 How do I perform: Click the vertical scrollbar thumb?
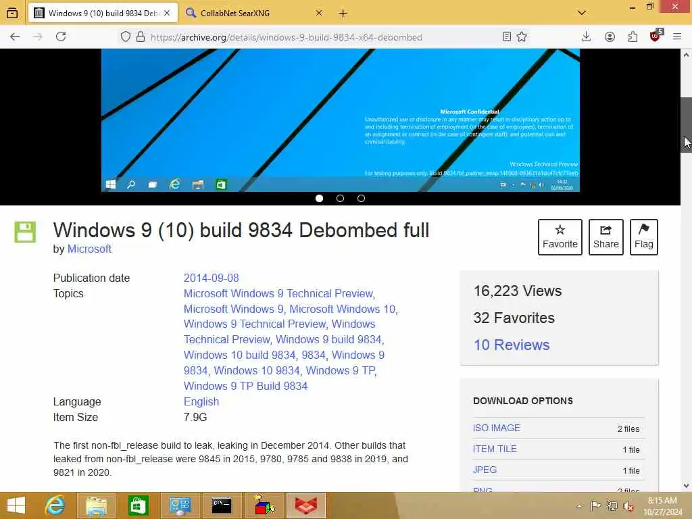pos(686,125)
